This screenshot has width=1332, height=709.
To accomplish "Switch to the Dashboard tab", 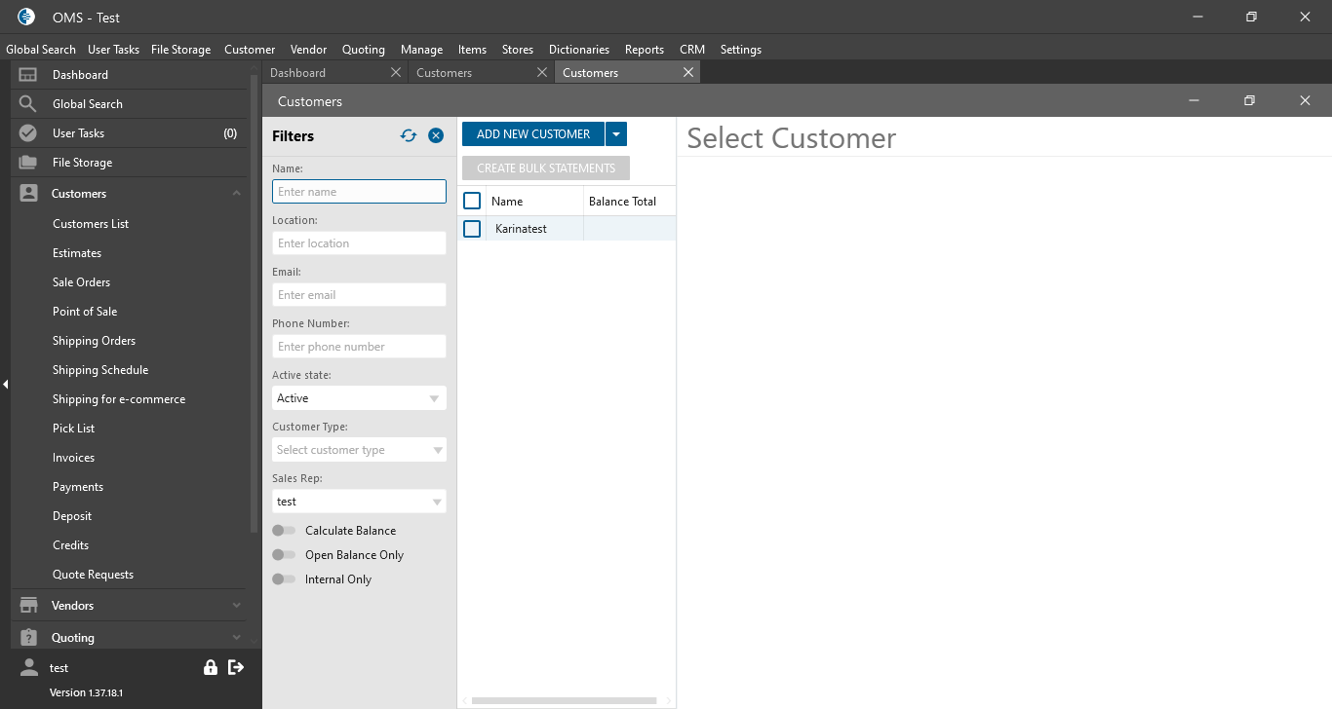I will pyautogui.click(x=298, y=73).
